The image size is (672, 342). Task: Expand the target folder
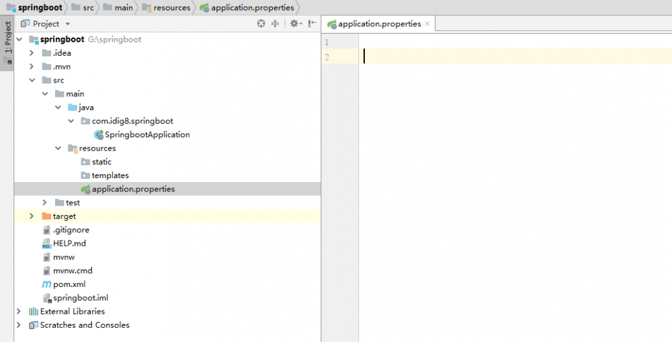point(32,216)
